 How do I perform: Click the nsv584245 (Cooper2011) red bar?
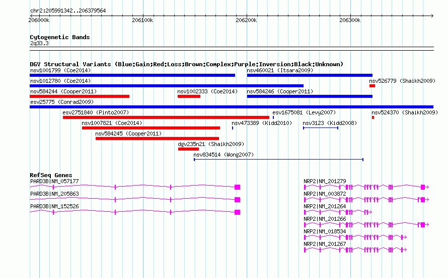[157, 138]
